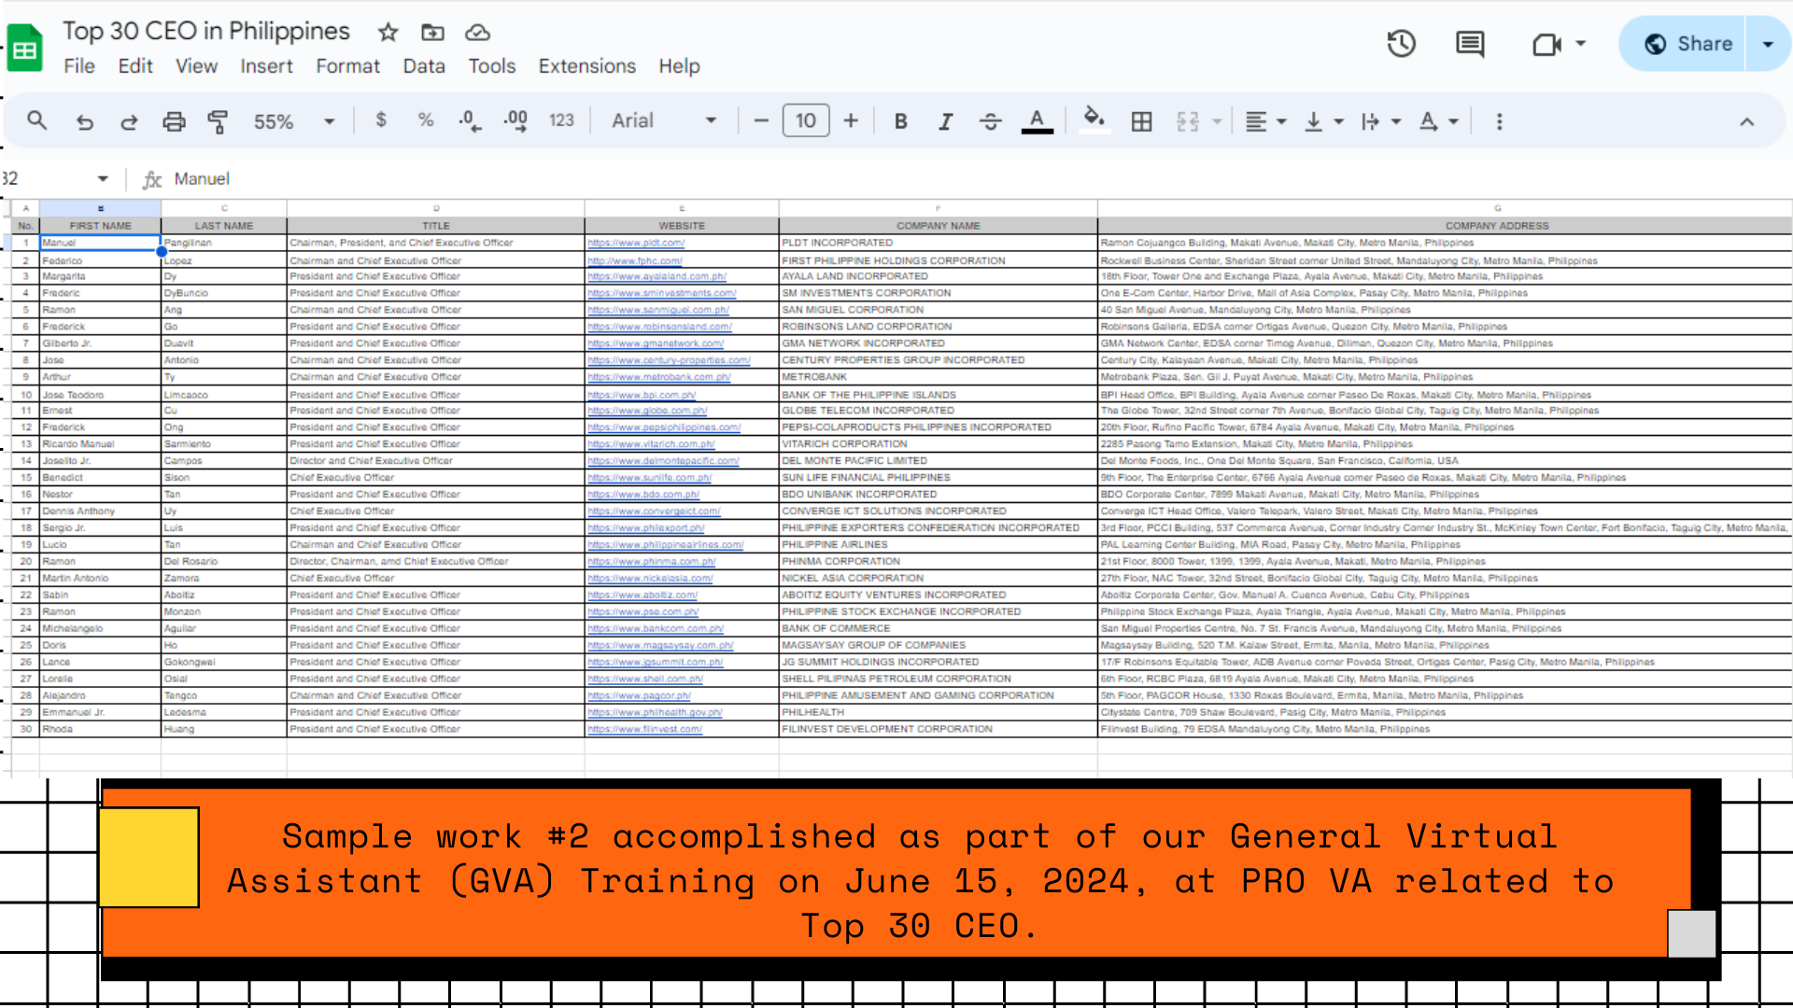
Task: Open version history clock icon
Action: (x=1401, y=44)
